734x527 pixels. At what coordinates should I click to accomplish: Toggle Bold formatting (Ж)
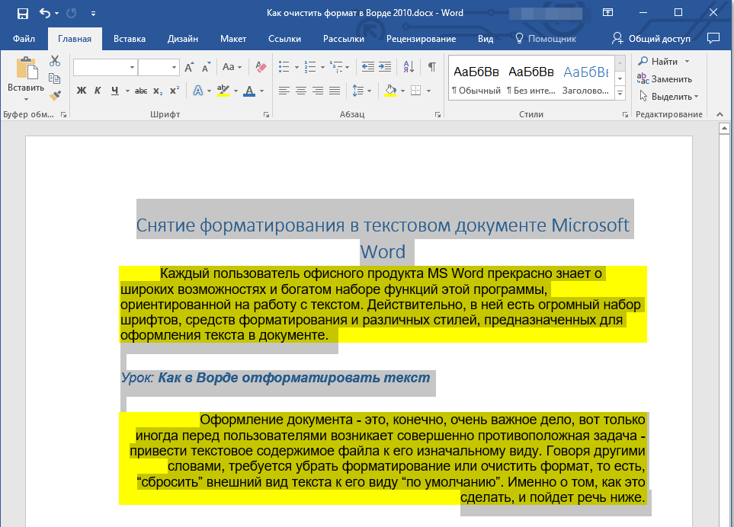tap(82, 91)
